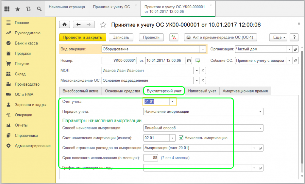Open Организация record with its open button
The width and height of the screenshot is (305, 184).
pyautogui.click(x=295, y=49)
